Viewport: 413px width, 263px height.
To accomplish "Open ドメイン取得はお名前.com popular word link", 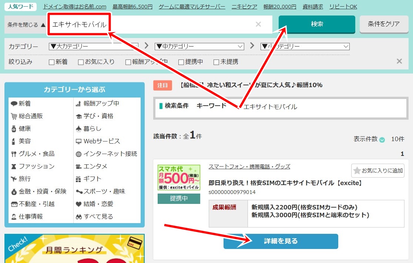I will 74,7.
